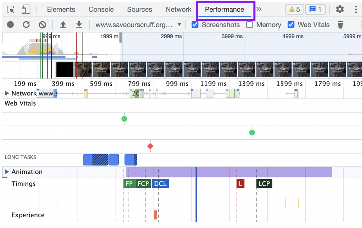Switch to the Console tab

101,9
